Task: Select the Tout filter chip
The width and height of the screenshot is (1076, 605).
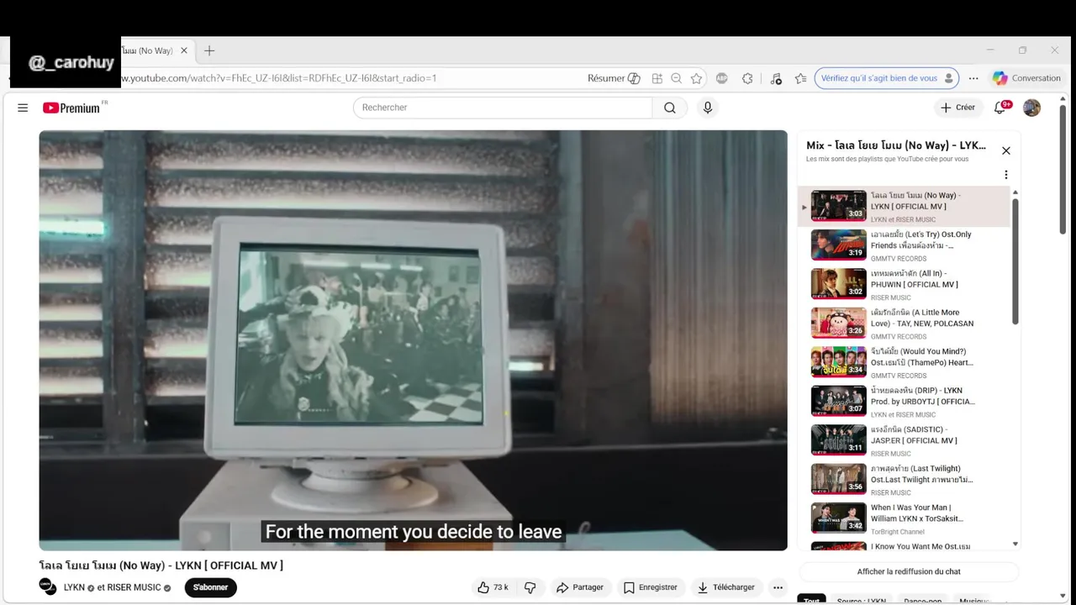Action: tap(812, 600)
